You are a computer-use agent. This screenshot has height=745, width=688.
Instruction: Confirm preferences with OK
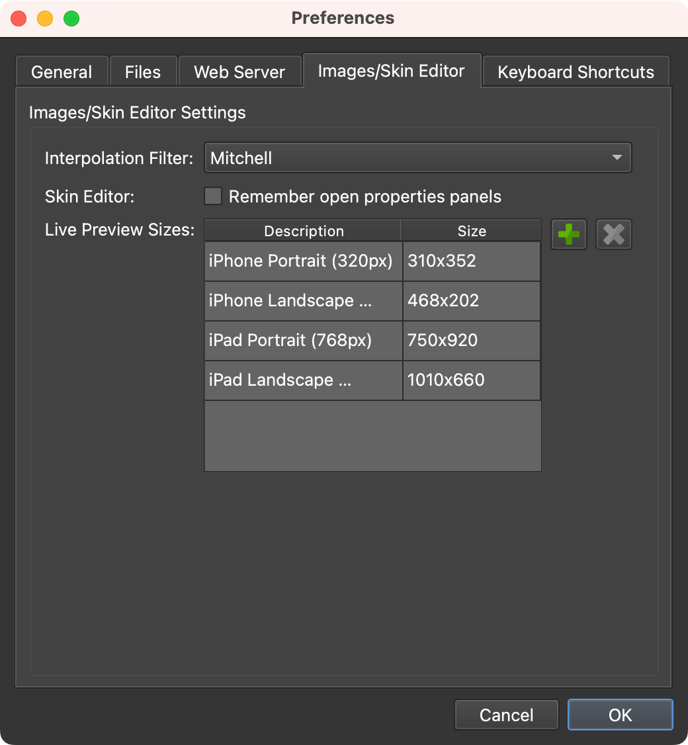(620, 715)
